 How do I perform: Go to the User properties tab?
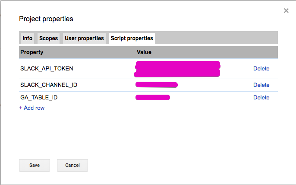(84, 38)
